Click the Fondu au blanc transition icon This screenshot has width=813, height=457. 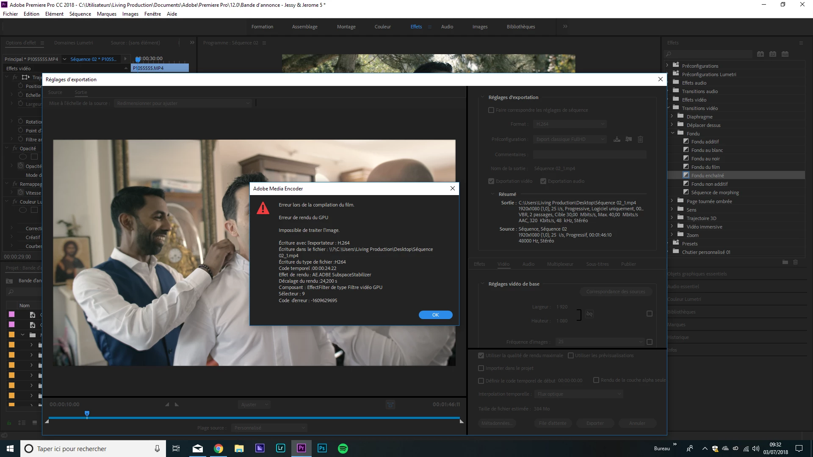click(686, 150)
